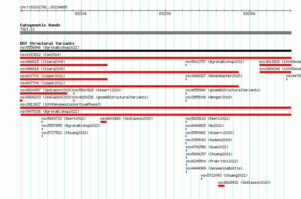Click the right arrowhead of the ruler
The height and width of the screenshot is (199, 301).
coord(291,11)
